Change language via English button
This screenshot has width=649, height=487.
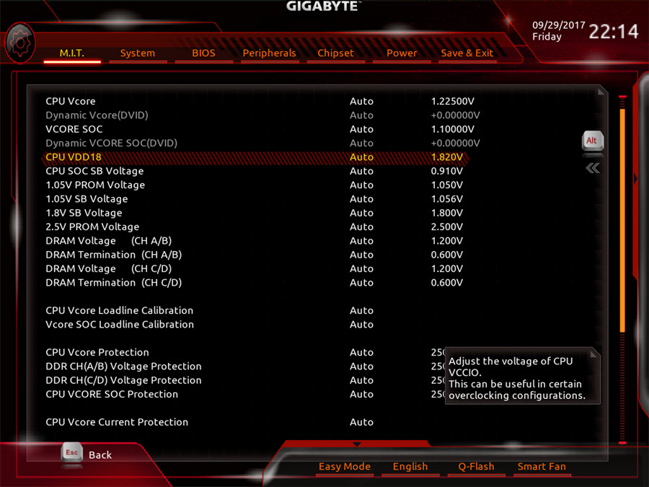tap(410, 467)
